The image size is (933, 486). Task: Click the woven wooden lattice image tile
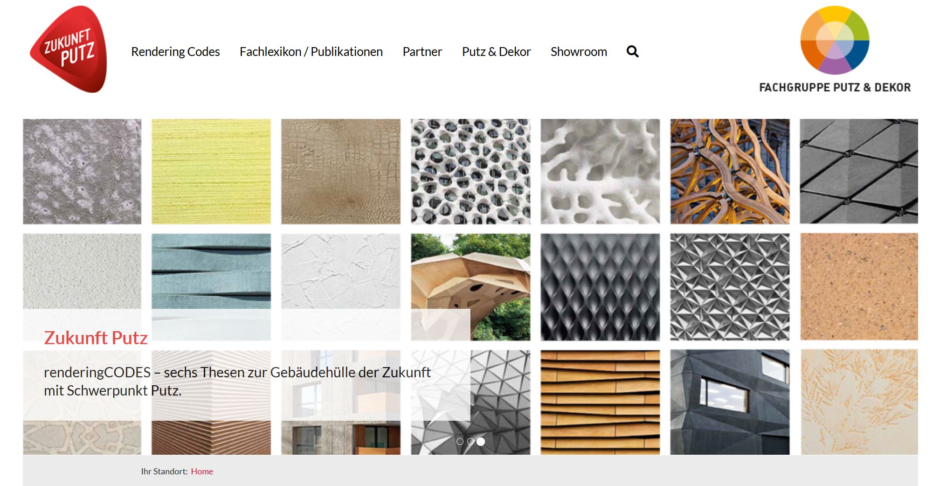tap(730, 171)
